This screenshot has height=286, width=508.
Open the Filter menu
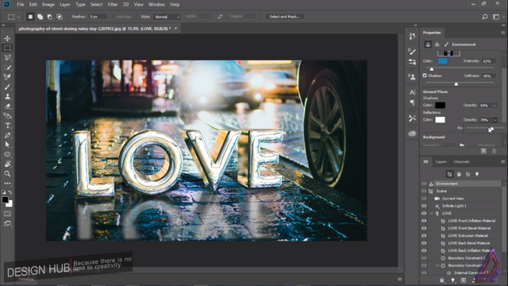click(113, 5)
